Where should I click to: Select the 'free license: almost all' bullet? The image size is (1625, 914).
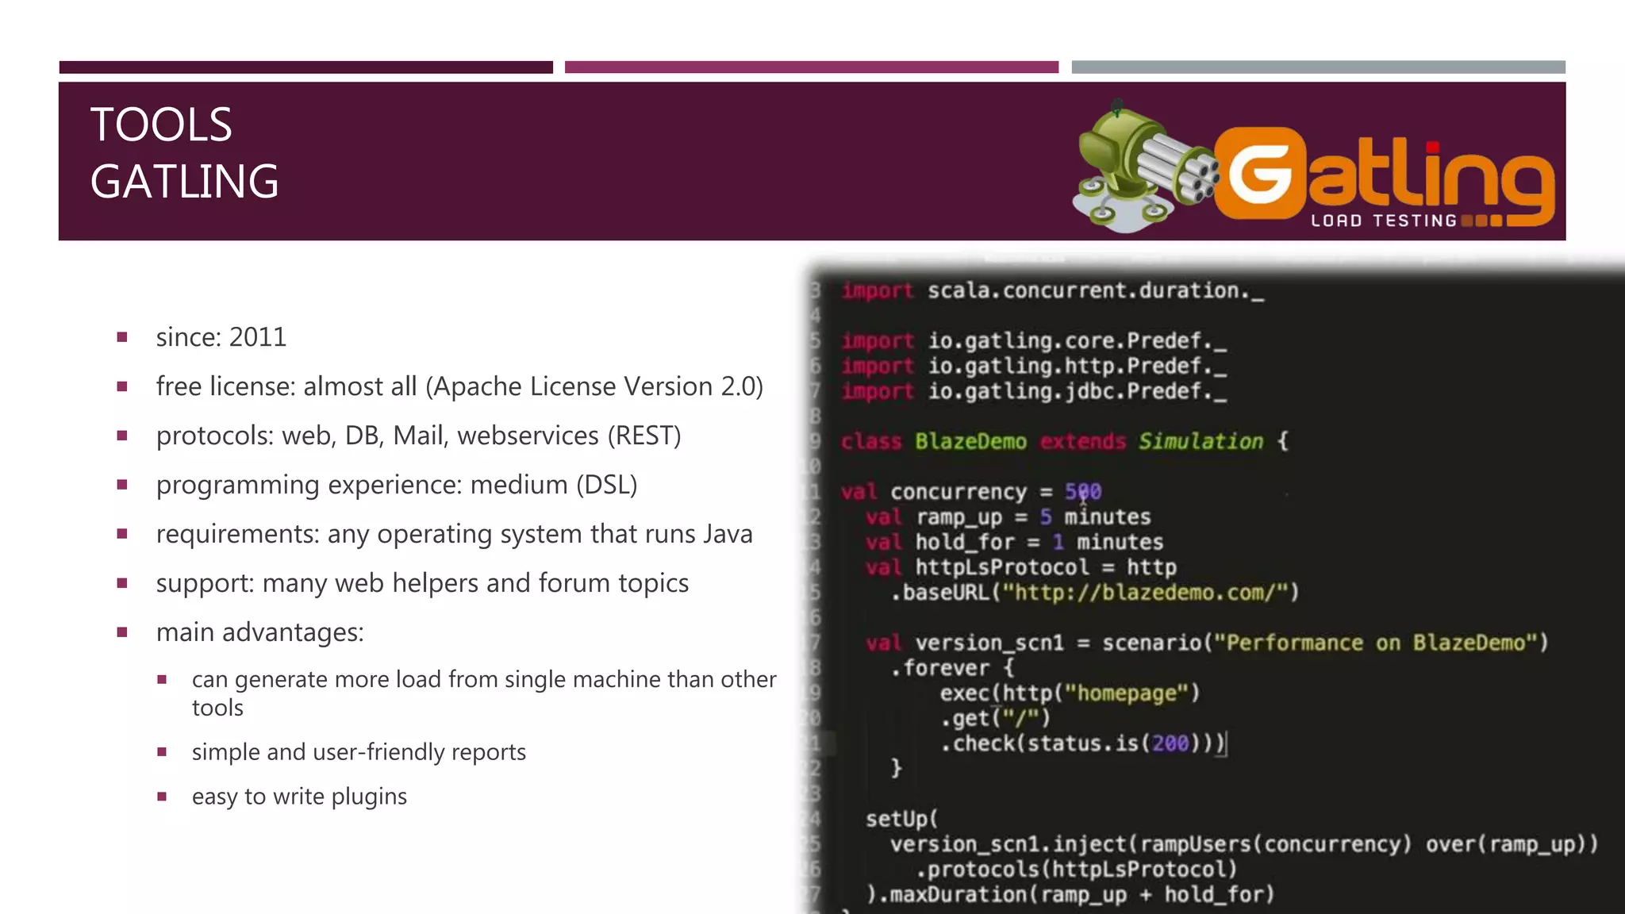coord(459,386)
